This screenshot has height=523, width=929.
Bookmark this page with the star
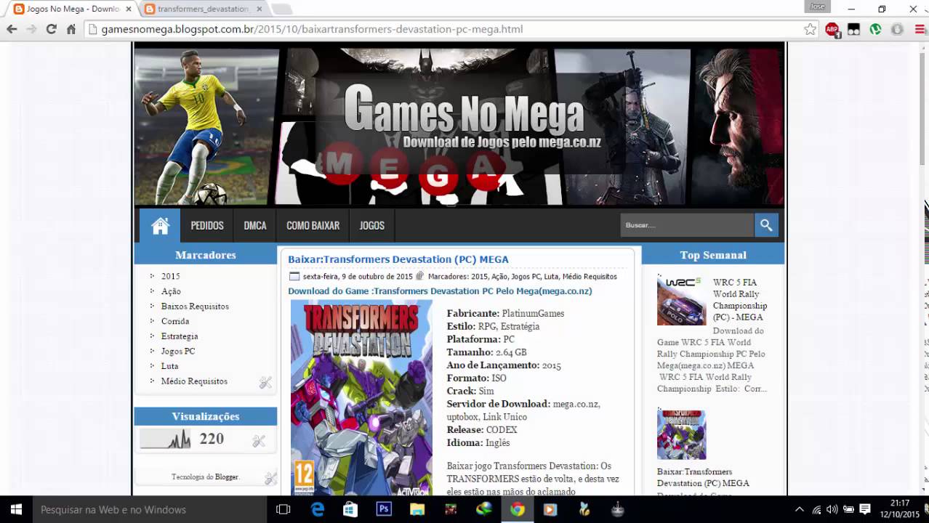click(x=810, y=29)
